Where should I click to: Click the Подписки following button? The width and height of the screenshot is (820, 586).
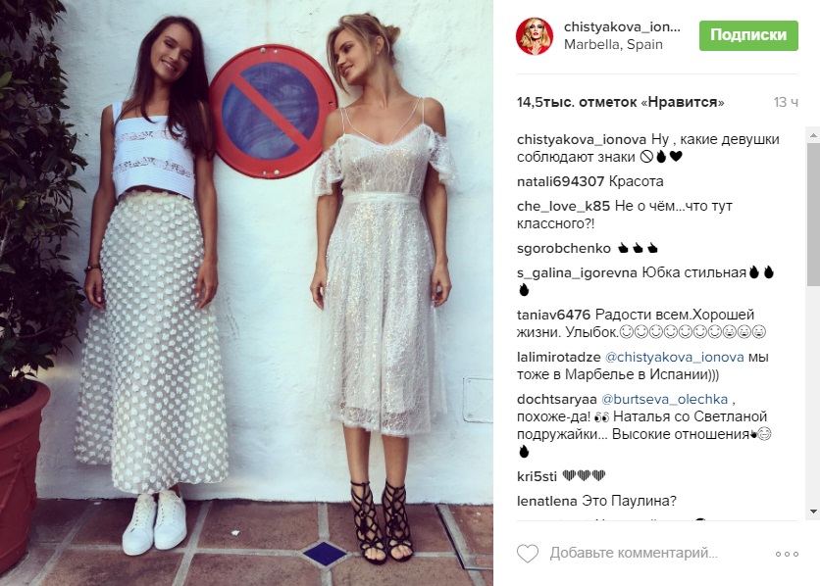[748, 35]
